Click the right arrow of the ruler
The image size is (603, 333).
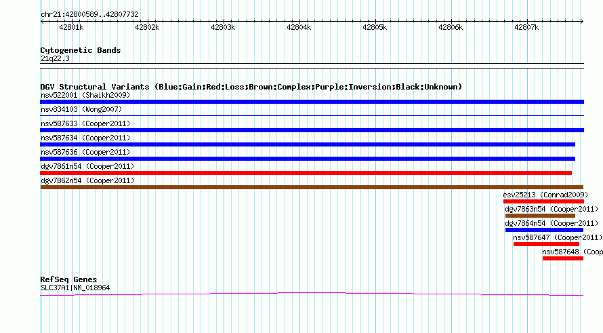(581, 22)
